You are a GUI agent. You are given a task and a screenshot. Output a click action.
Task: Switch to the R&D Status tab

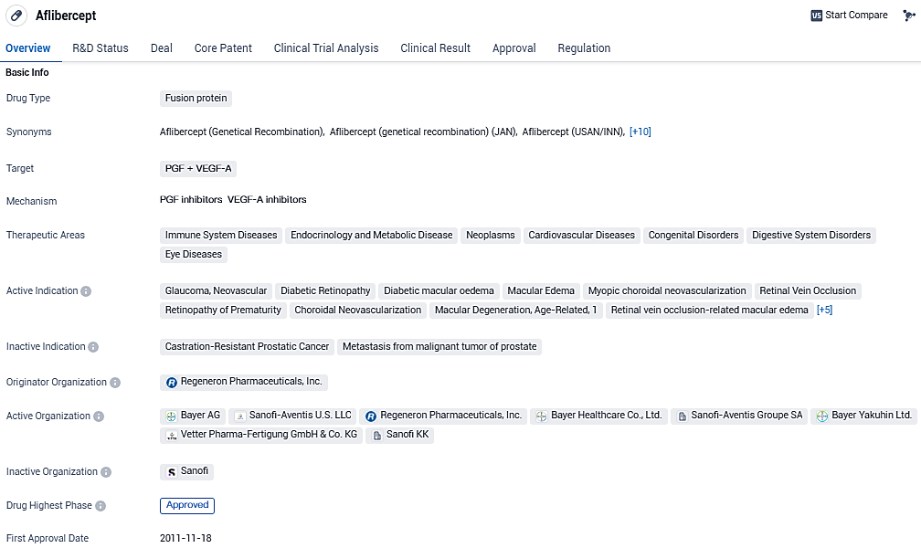click(101, 48)
